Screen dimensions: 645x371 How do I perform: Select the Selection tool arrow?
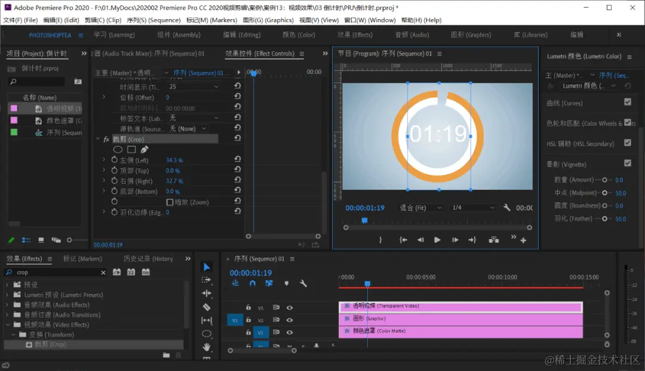(207, 267)
